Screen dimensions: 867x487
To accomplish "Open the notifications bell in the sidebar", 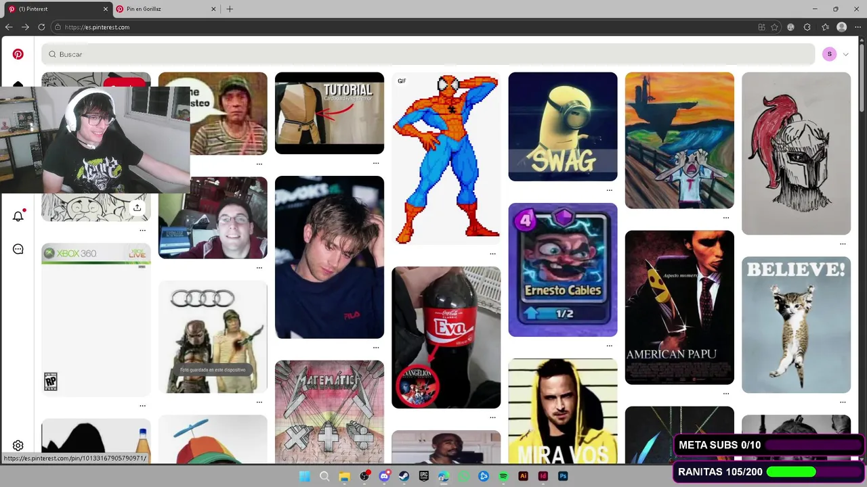I will tap(18, 216).
